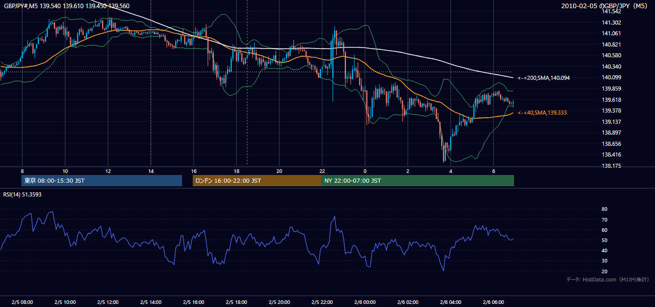Click hour 18 on the price chart axis
Screen dimensions: 655x307
coord(236,171)
